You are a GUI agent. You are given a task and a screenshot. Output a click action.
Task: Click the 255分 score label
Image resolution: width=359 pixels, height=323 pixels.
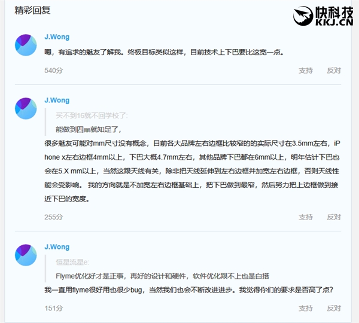coord(54,217)
